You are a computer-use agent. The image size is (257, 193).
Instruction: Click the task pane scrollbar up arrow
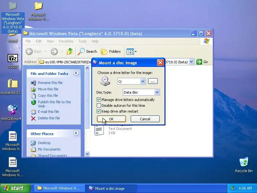(87, 68)
